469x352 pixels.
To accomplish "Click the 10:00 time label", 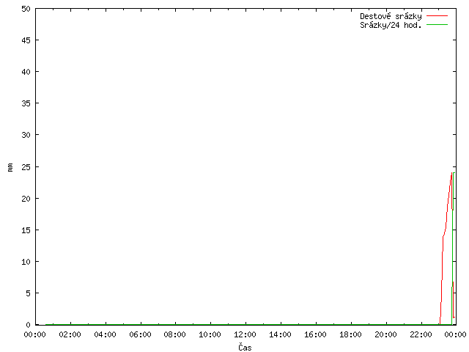I will click(210, 334).
